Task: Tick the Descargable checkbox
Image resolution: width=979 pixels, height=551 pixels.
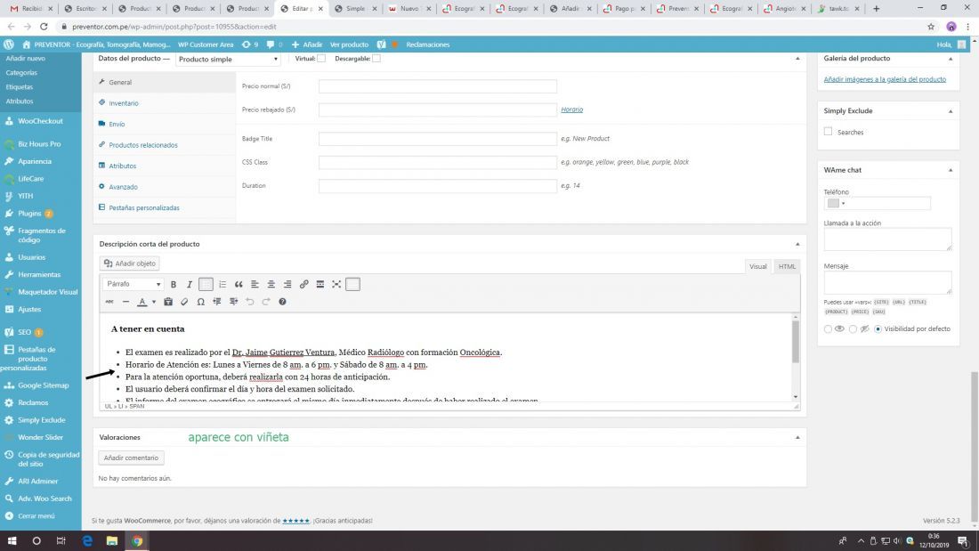Action: click(x=376, y=58)
